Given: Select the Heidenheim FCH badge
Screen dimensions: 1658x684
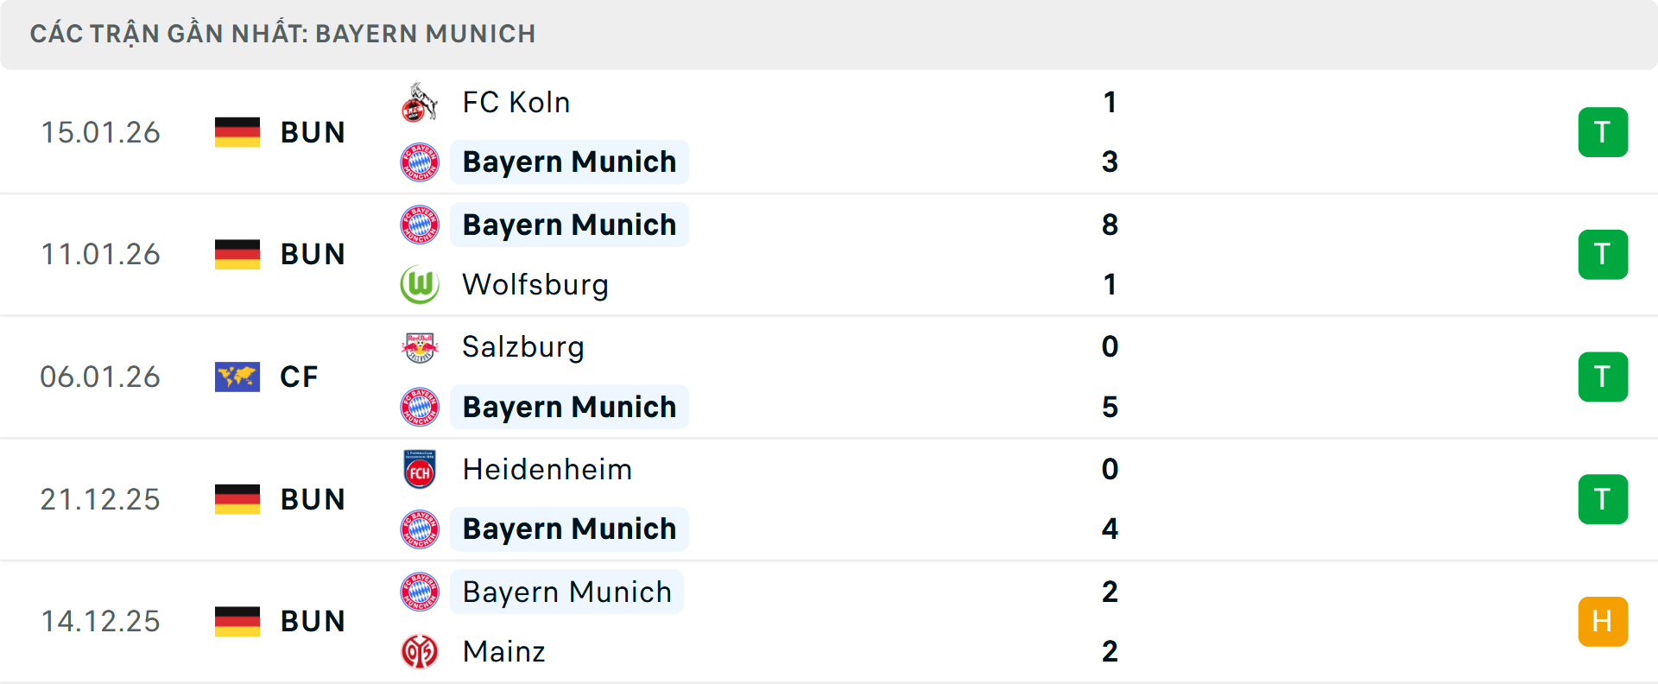Looking at the screenshot, I should tap(420, 469).
